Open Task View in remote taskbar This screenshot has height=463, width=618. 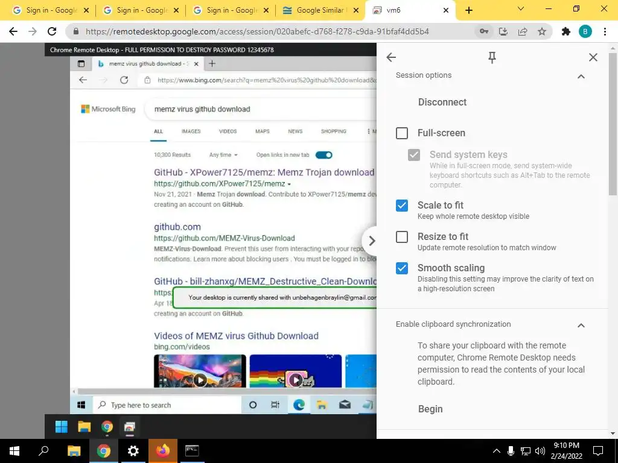(275, 405)
